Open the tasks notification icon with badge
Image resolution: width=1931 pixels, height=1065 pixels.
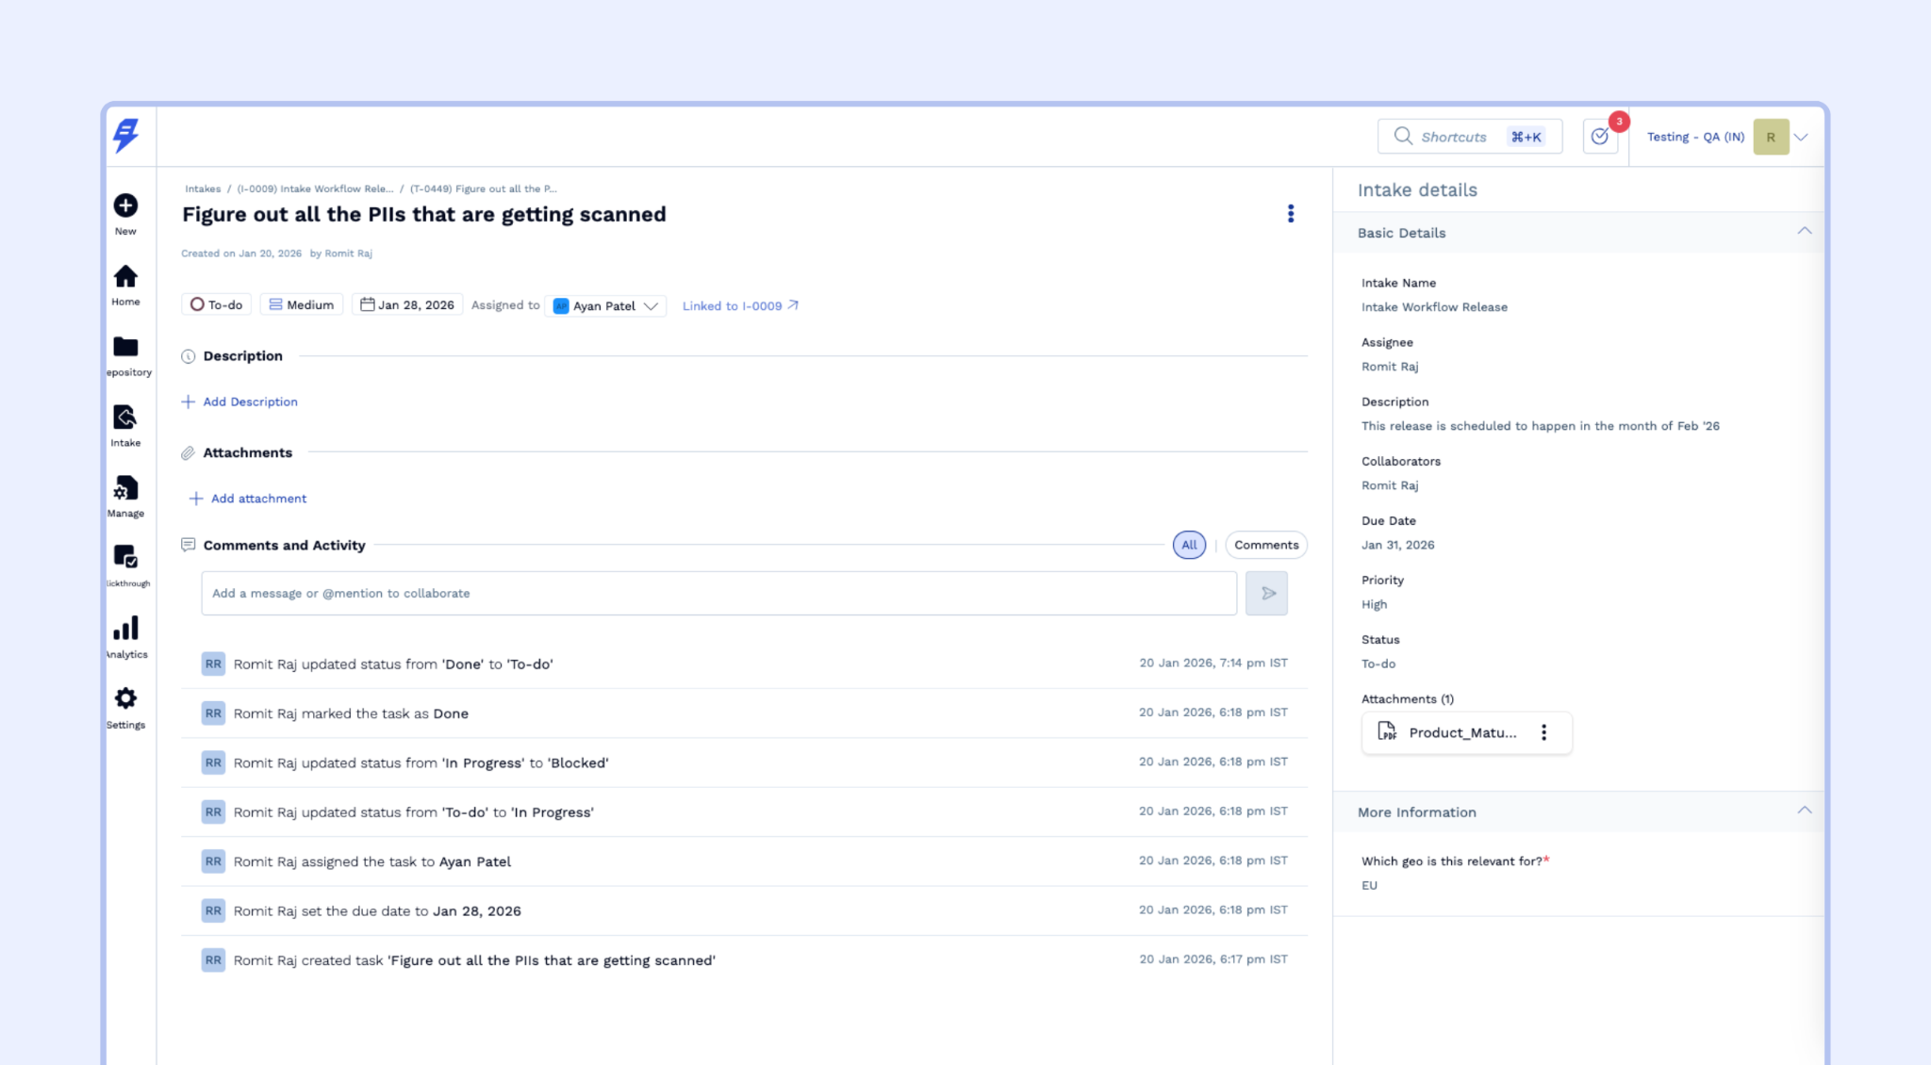(1600, 137)
